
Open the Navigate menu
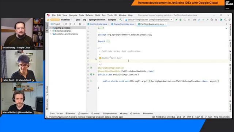tap(73, 15)
